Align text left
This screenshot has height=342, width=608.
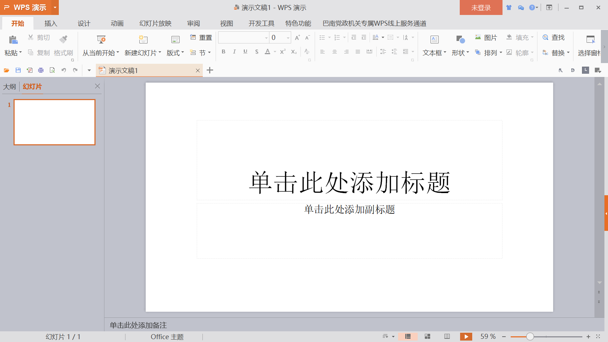click(323, 52)
